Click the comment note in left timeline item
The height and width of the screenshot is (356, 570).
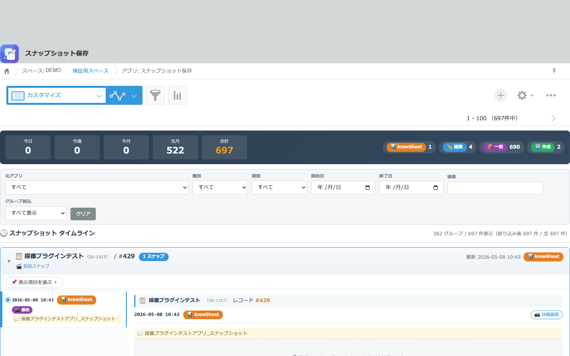point(66,319)
